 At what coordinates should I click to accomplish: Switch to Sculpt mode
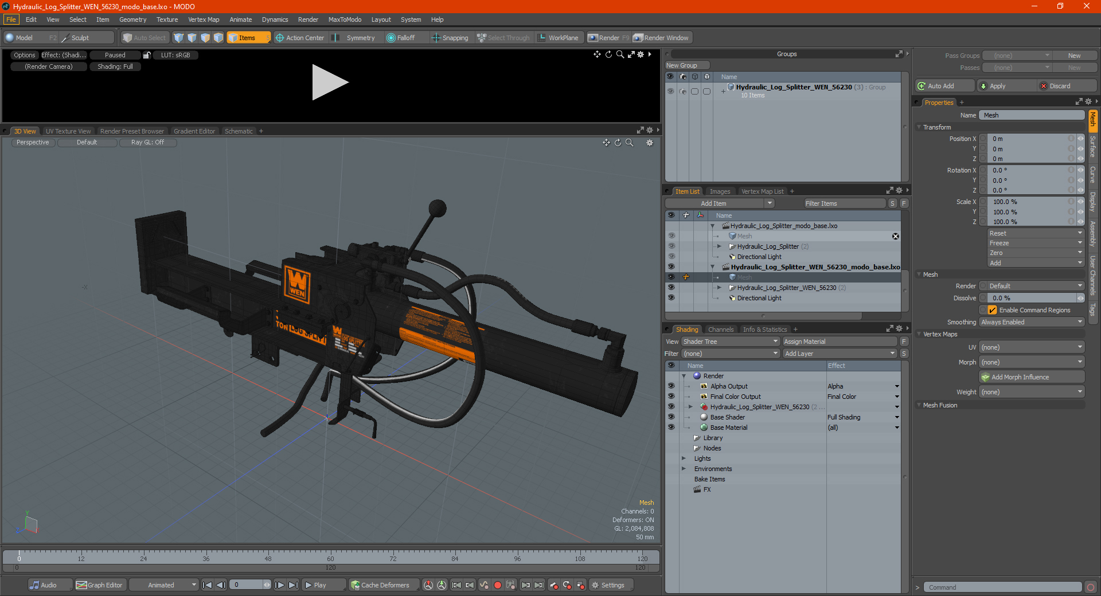86,38
